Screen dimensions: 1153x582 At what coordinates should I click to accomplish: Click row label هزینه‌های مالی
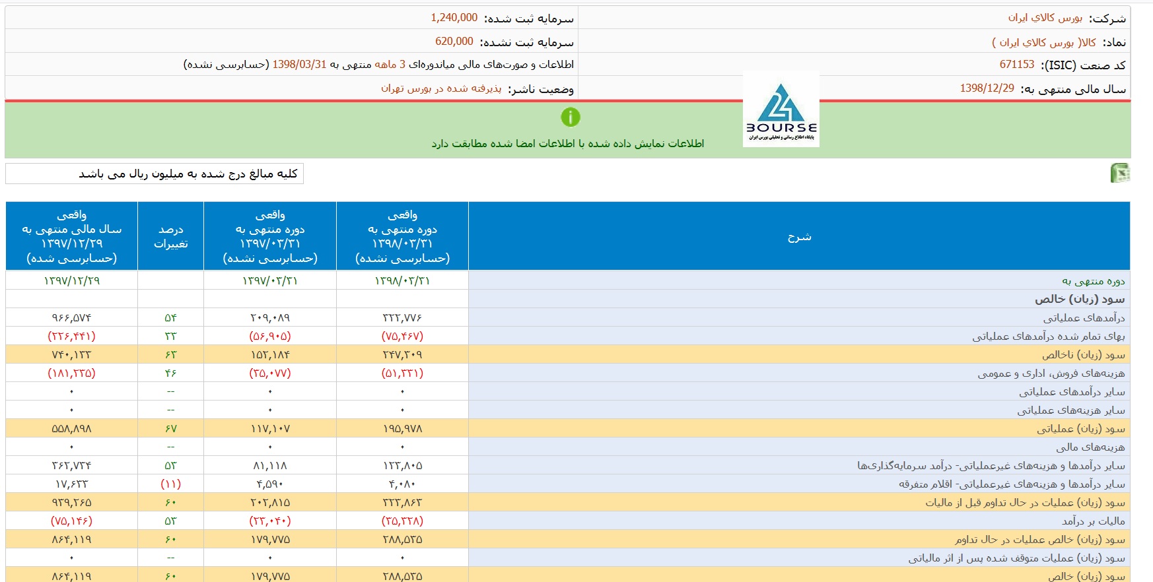tap(1090, 447)
